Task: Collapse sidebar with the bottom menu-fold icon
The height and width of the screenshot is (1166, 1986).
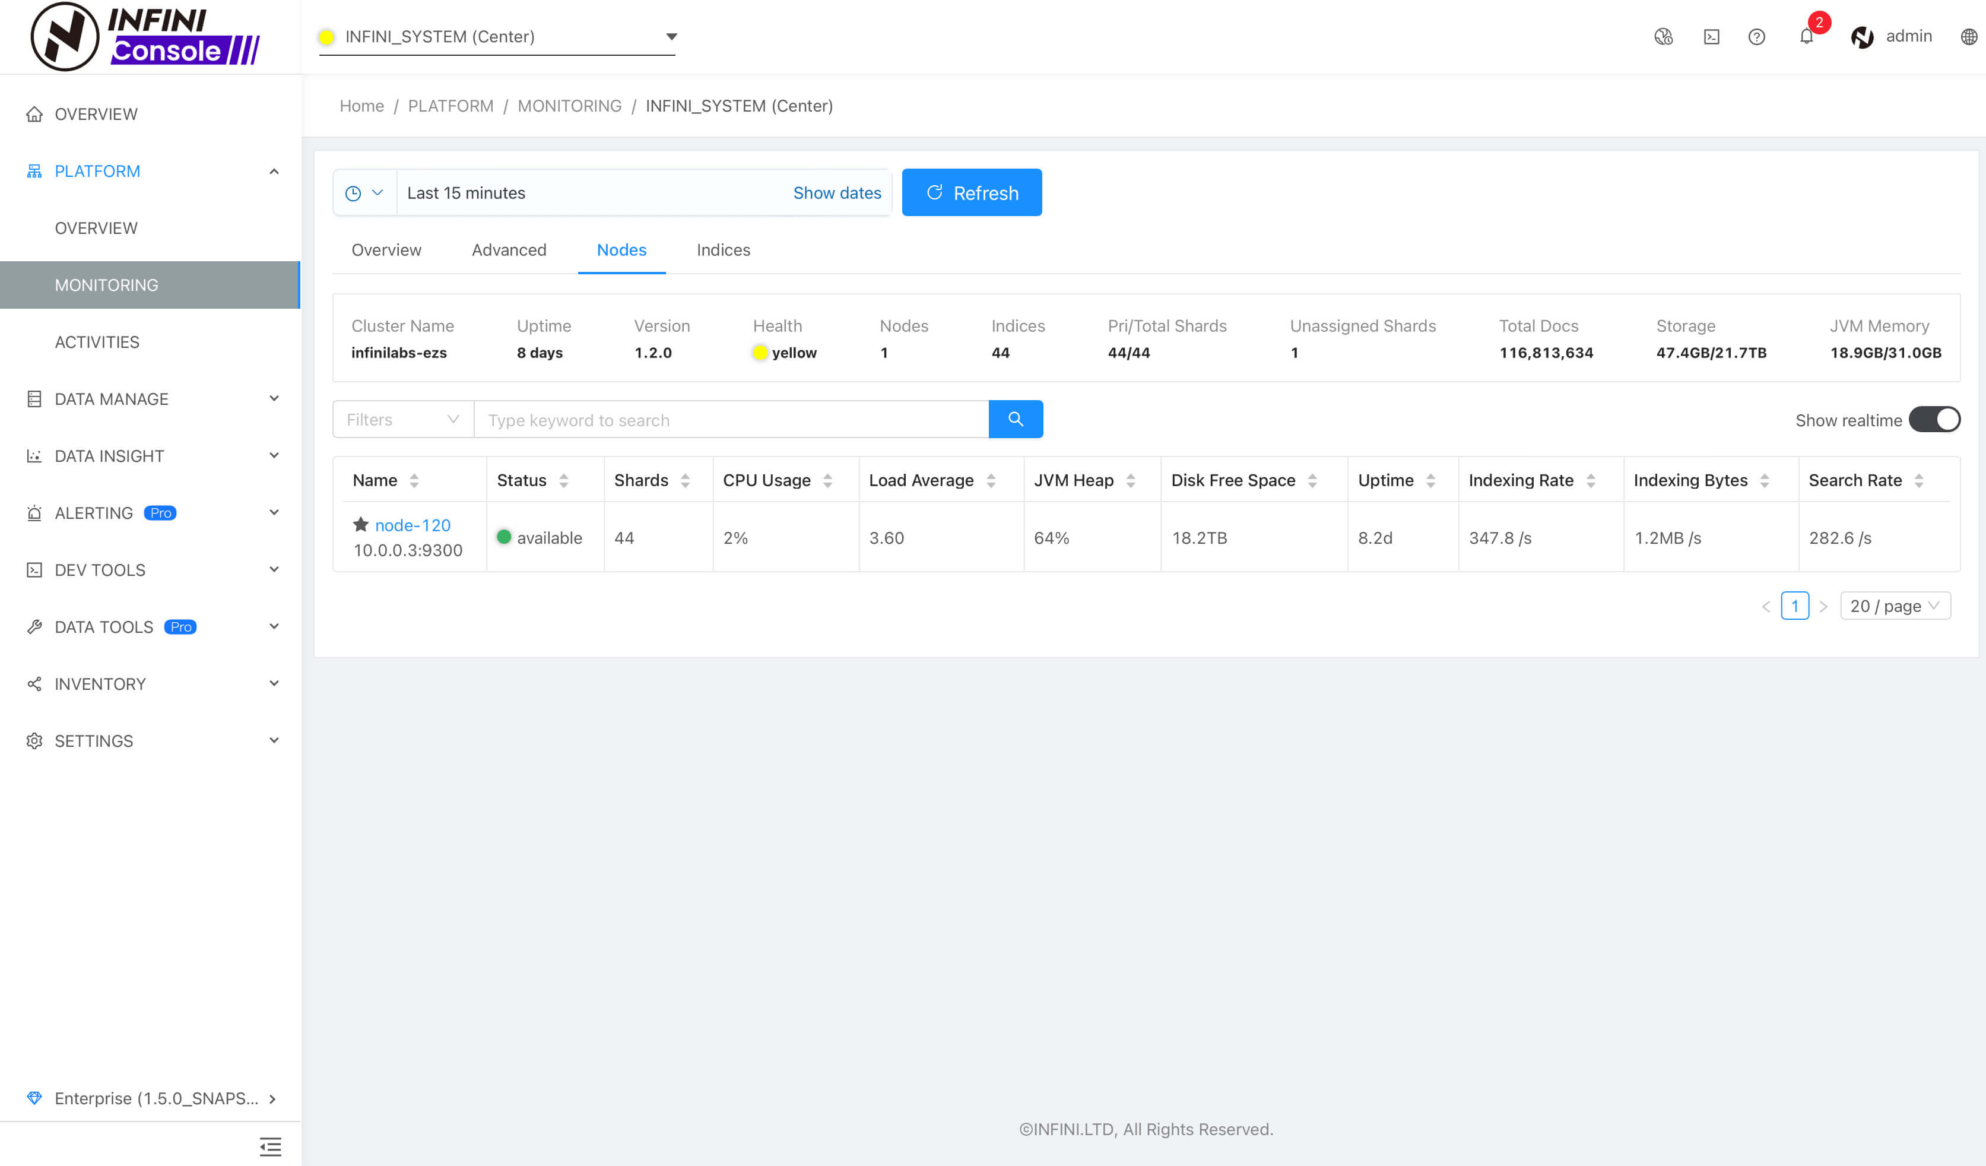Action: 270,1146
